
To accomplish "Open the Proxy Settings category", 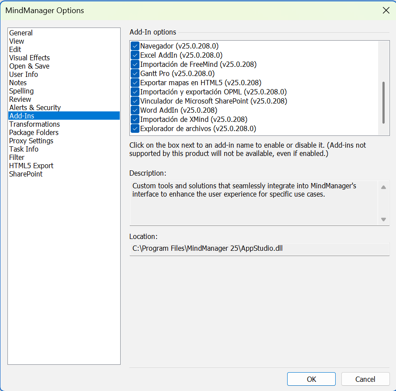I will 31,141.
